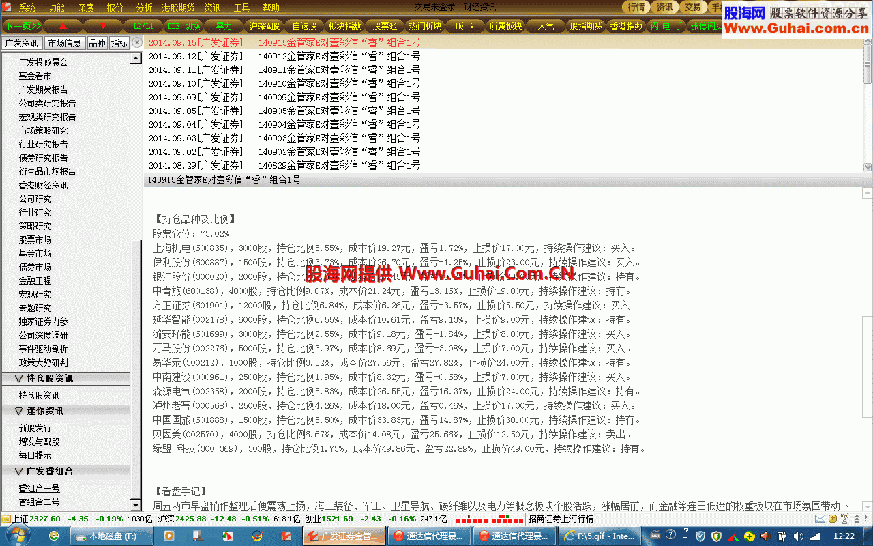
Task: Open 板块指数 from the toolbar
Action: [344, 26]
